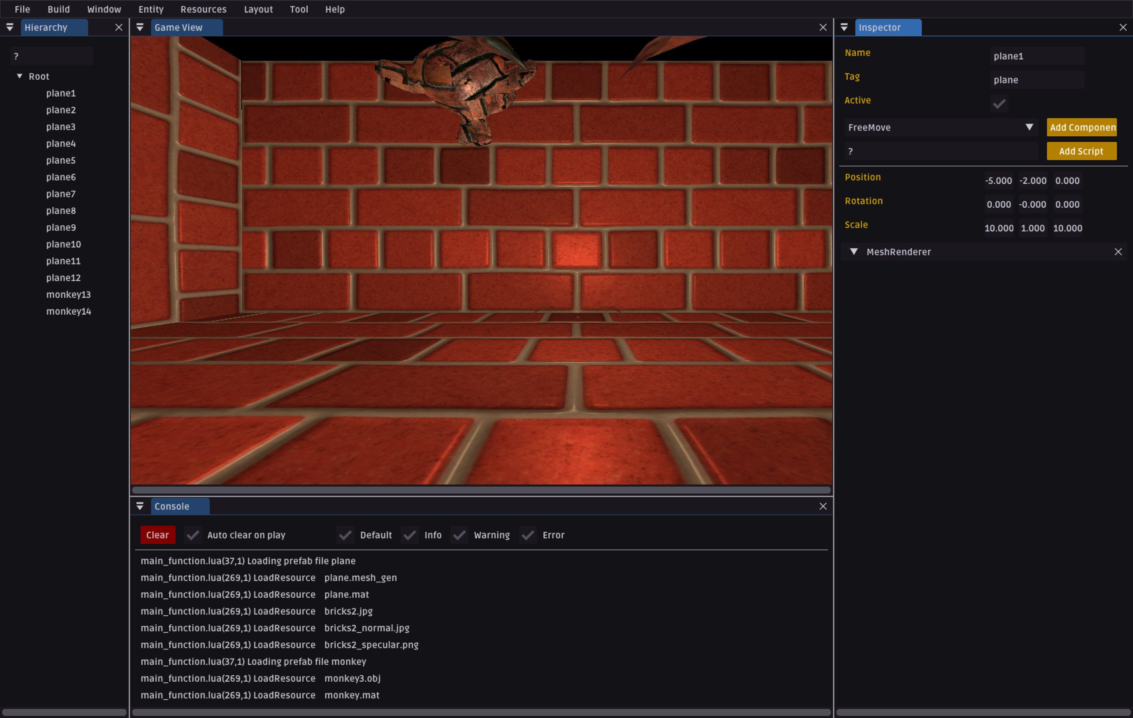1133x718 pixels.
Task: Close the Game View panel
Action: click(x=822, y=27)
